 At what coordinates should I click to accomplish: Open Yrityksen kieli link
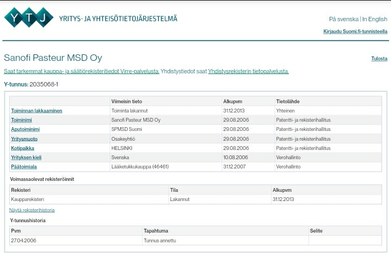click(x=26, y=158)
